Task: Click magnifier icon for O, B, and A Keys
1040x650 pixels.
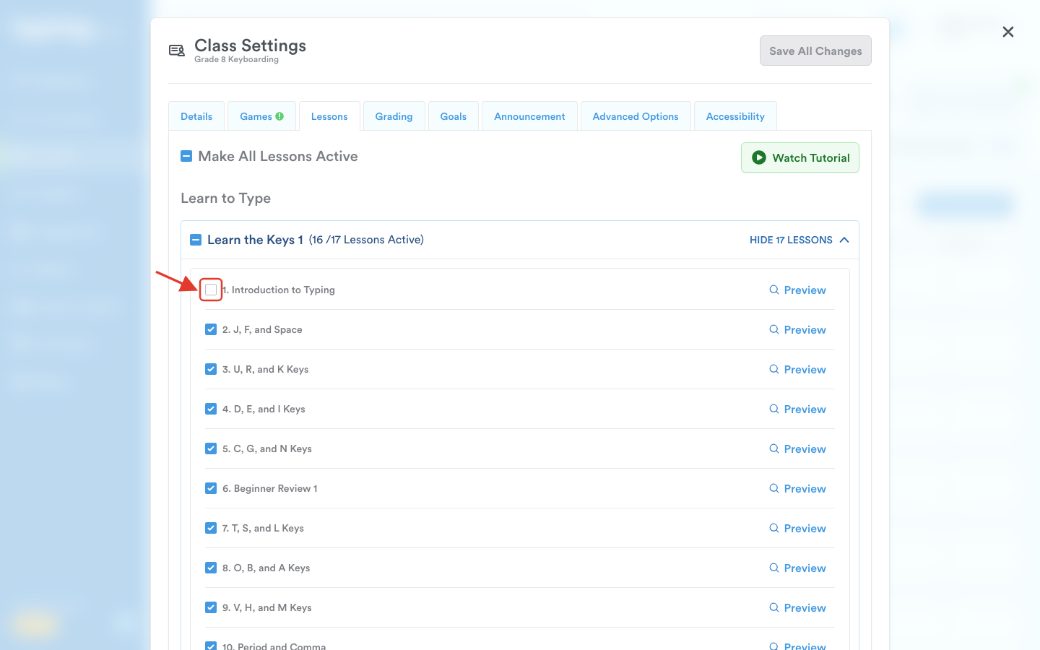Action: pyautogui.click(x=774, y=568)
